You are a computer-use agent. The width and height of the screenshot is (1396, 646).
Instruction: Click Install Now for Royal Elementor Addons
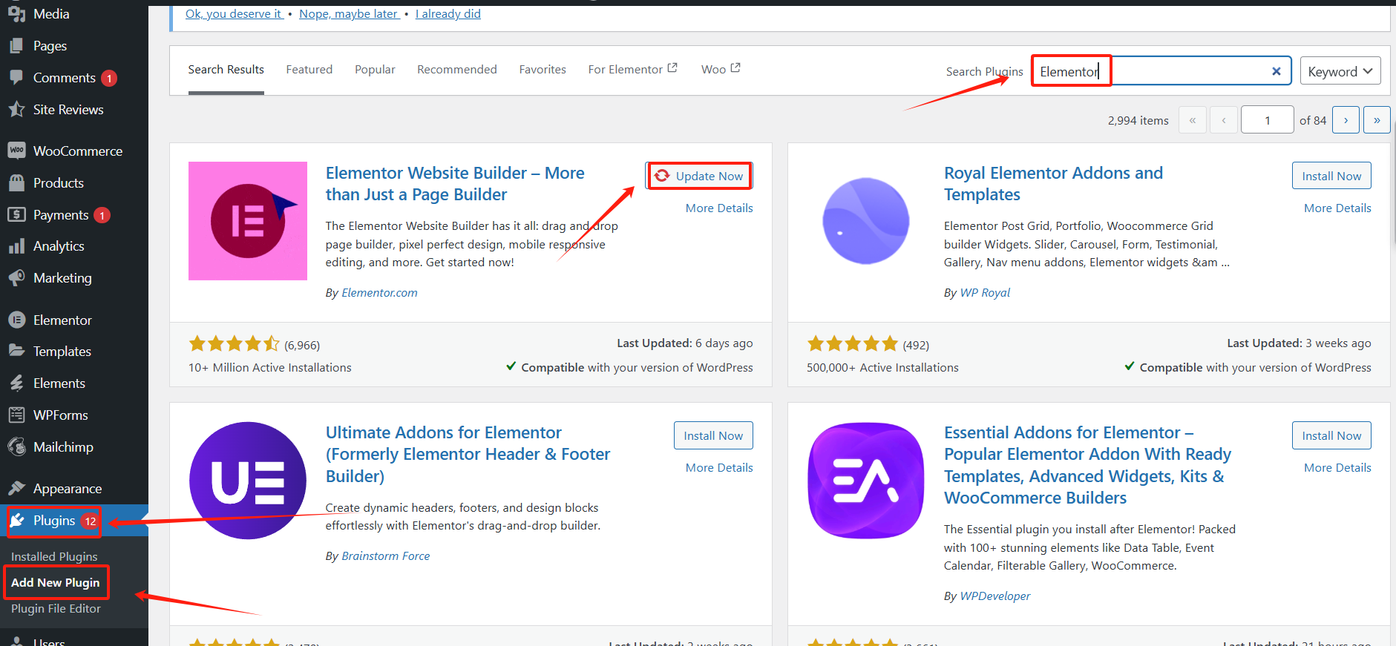pos(1331,176)
